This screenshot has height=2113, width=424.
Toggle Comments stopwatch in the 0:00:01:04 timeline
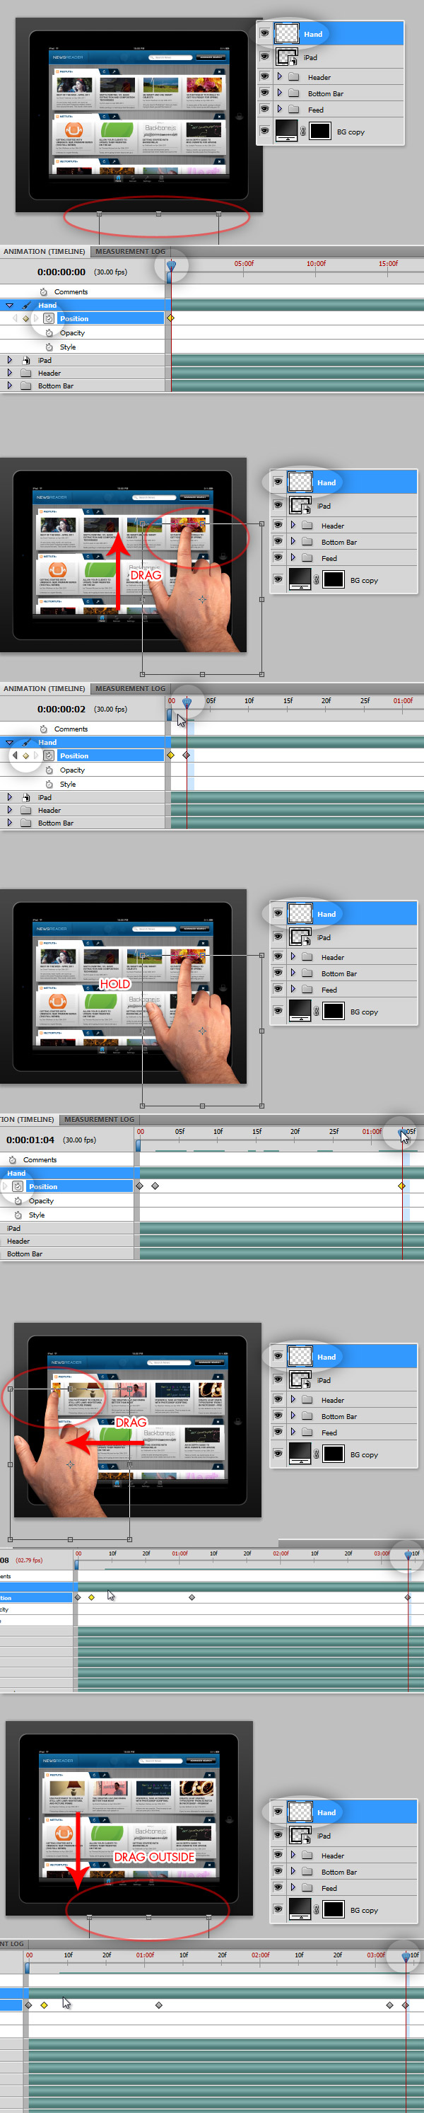click(x=12, y=1160)
